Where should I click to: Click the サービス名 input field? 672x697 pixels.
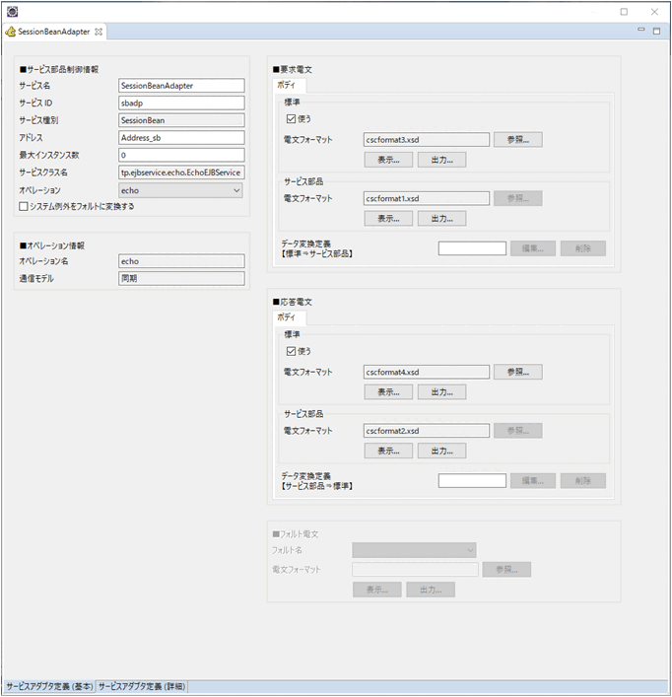coord(180,86)
